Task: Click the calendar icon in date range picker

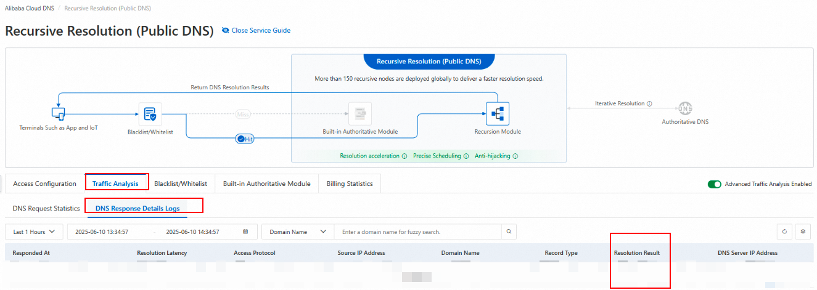Action: [245, 232]
